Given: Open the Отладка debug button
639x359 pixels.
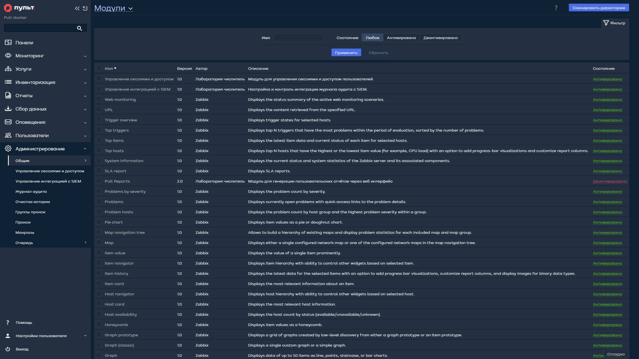Looking at the screenshot, I should (616, 354).
